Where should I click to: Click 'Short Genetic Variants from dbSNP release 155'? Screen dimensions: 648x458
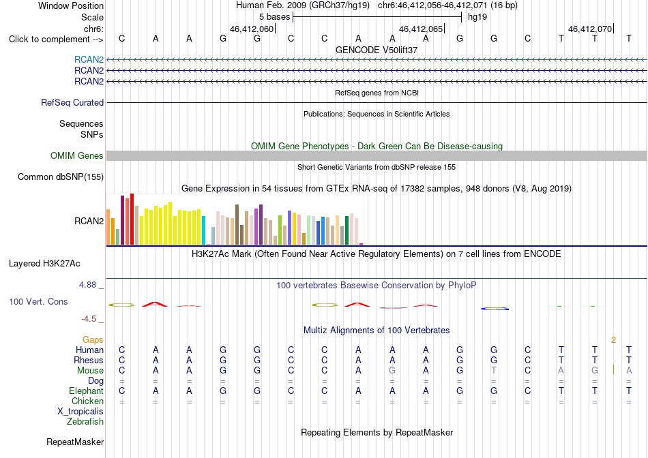tap(377, 167)
